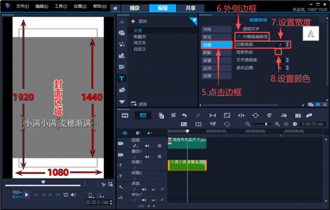
Task: Select the 自定义 category
Action: click(140, 49)
